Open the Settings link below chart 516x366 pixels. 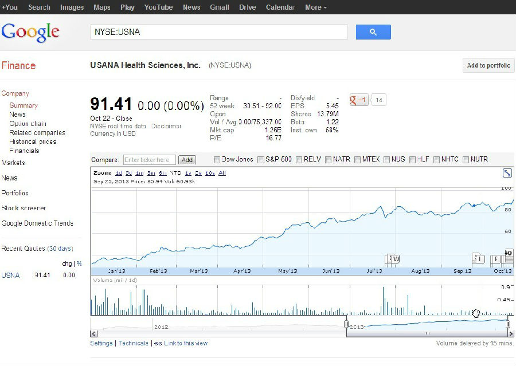(101, 343)
